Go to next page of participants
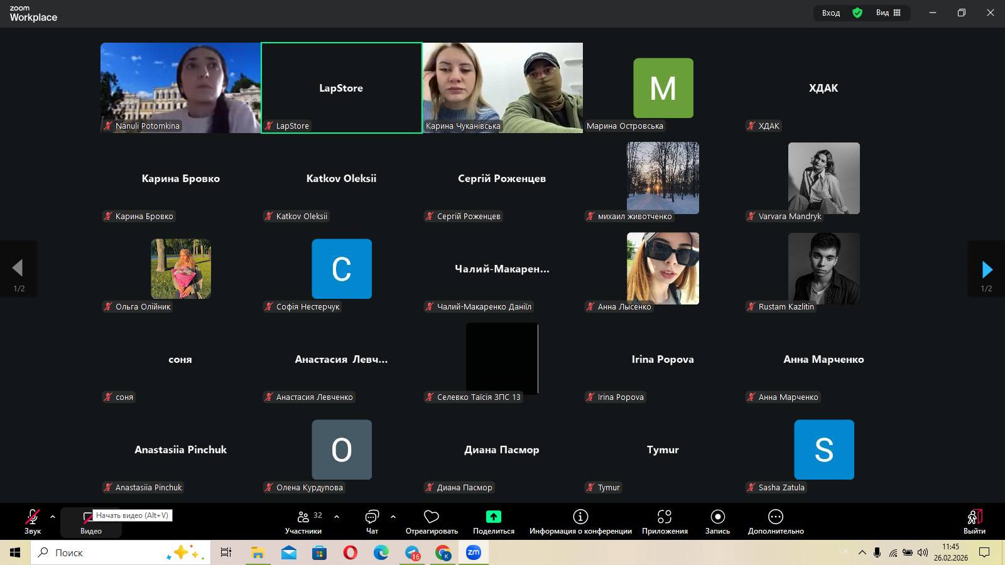Viewport: 1005px width, 565px height. click(987, 269)
